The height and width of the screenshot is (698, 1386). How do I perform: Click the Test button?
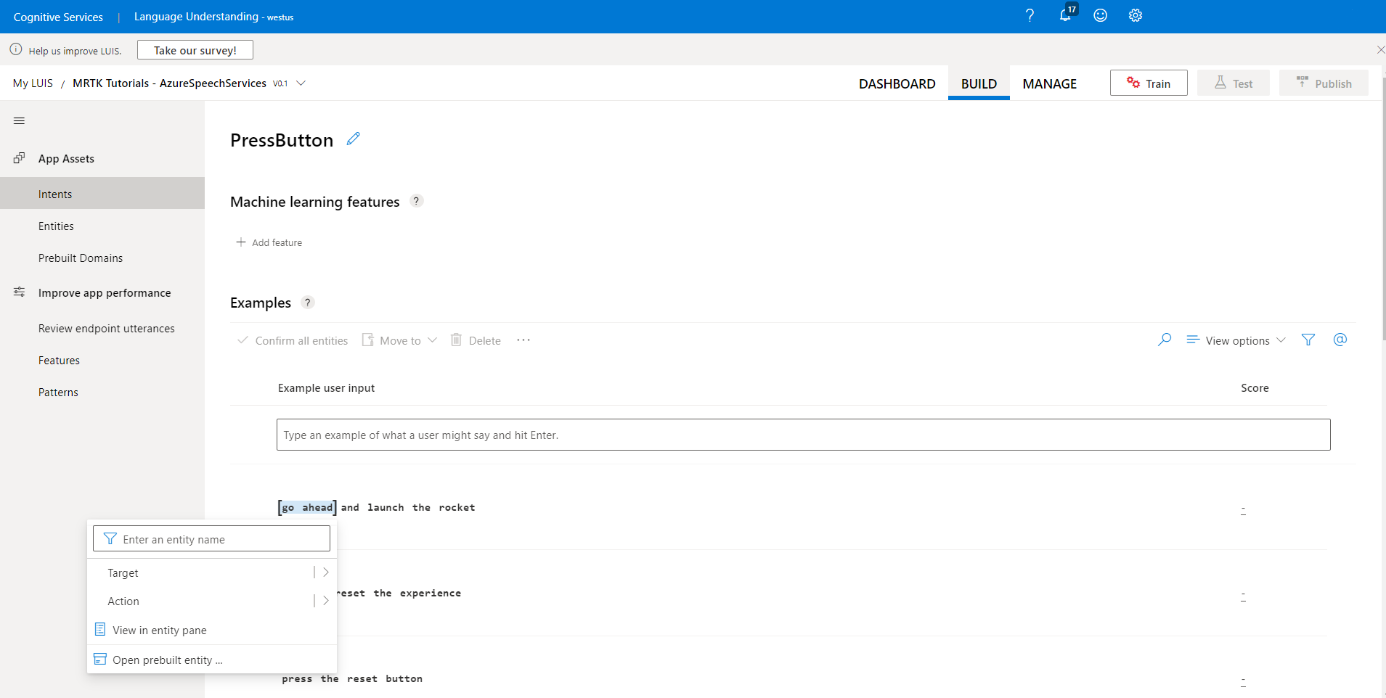(1234, 83)
